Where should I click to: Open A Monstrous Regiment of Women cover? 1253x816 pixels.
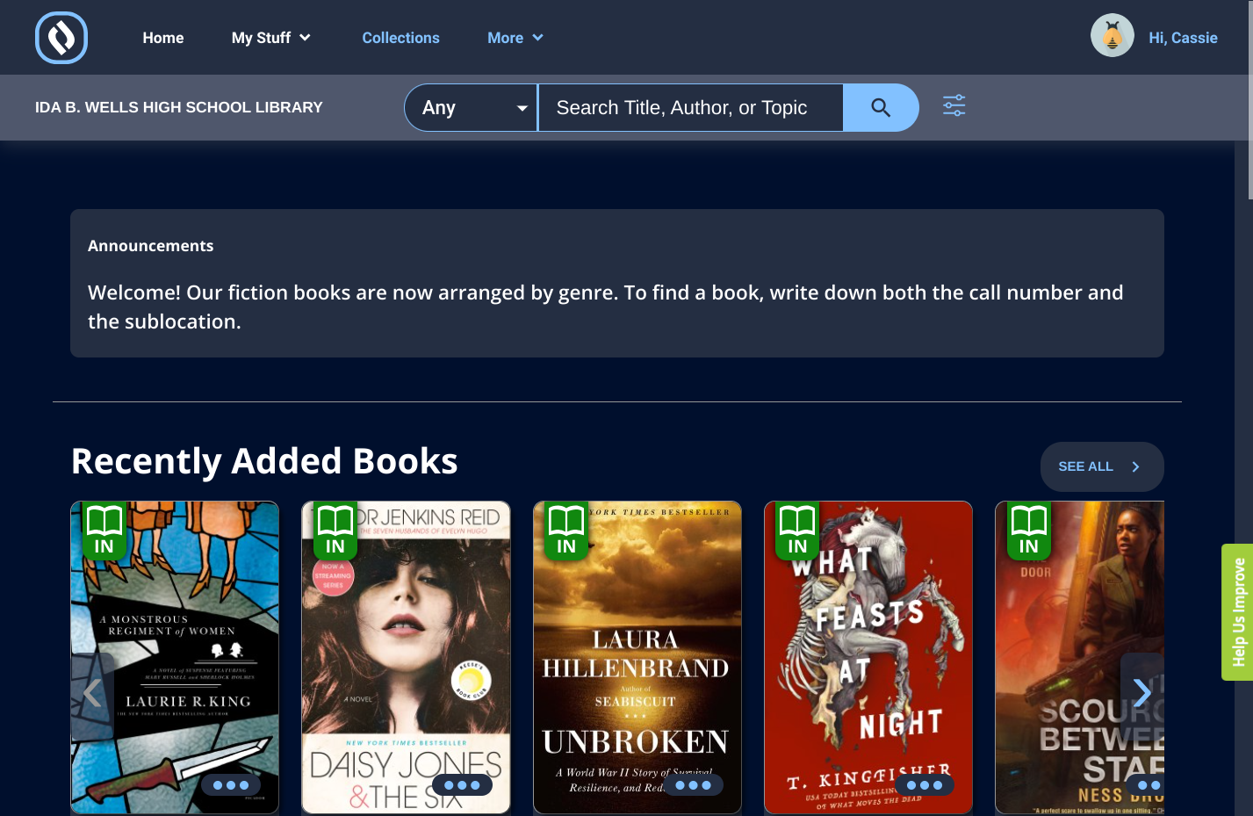point(175,657)
